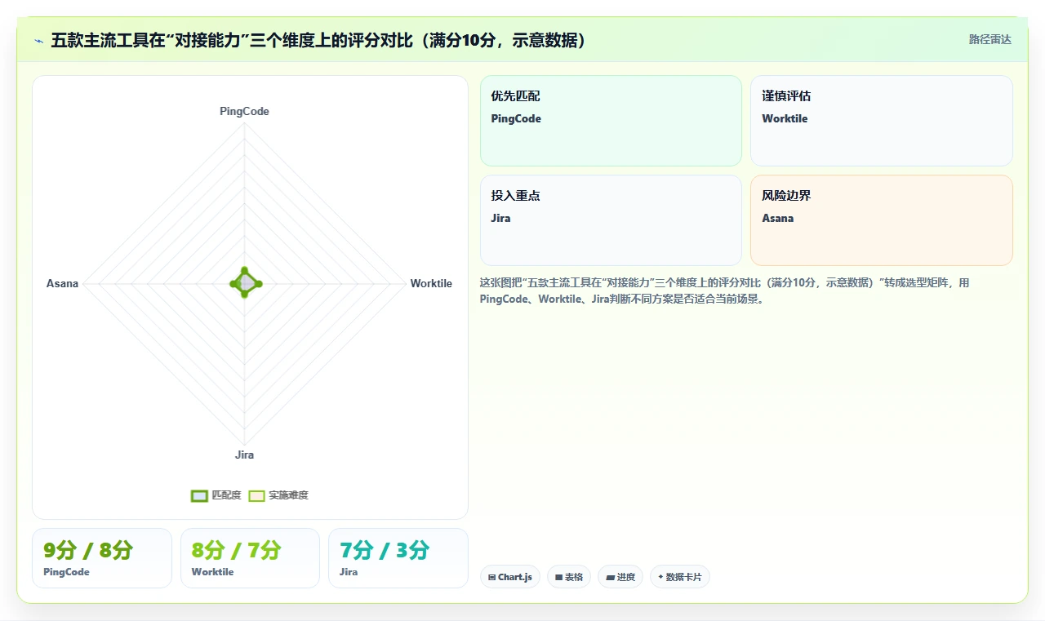Image resolution: width=1045 pixels, height=621 pixels.
Task: Click the 进度 tag icon
Action: coord(610,577)
